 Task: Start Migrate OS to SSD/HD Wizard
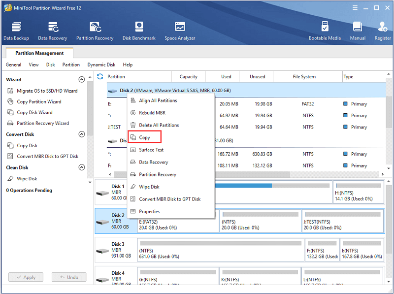(x=42, y=91)
